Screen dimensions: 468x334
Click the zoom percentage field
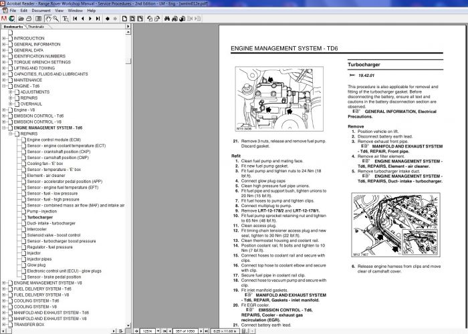(x=148, y=331)
